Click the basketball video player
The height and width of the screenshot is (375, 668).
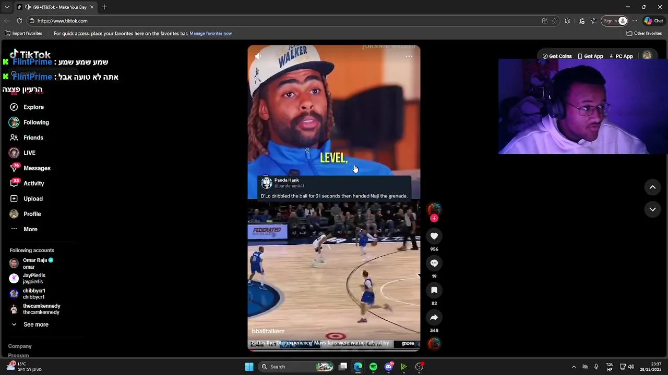[x=334, y=198]
